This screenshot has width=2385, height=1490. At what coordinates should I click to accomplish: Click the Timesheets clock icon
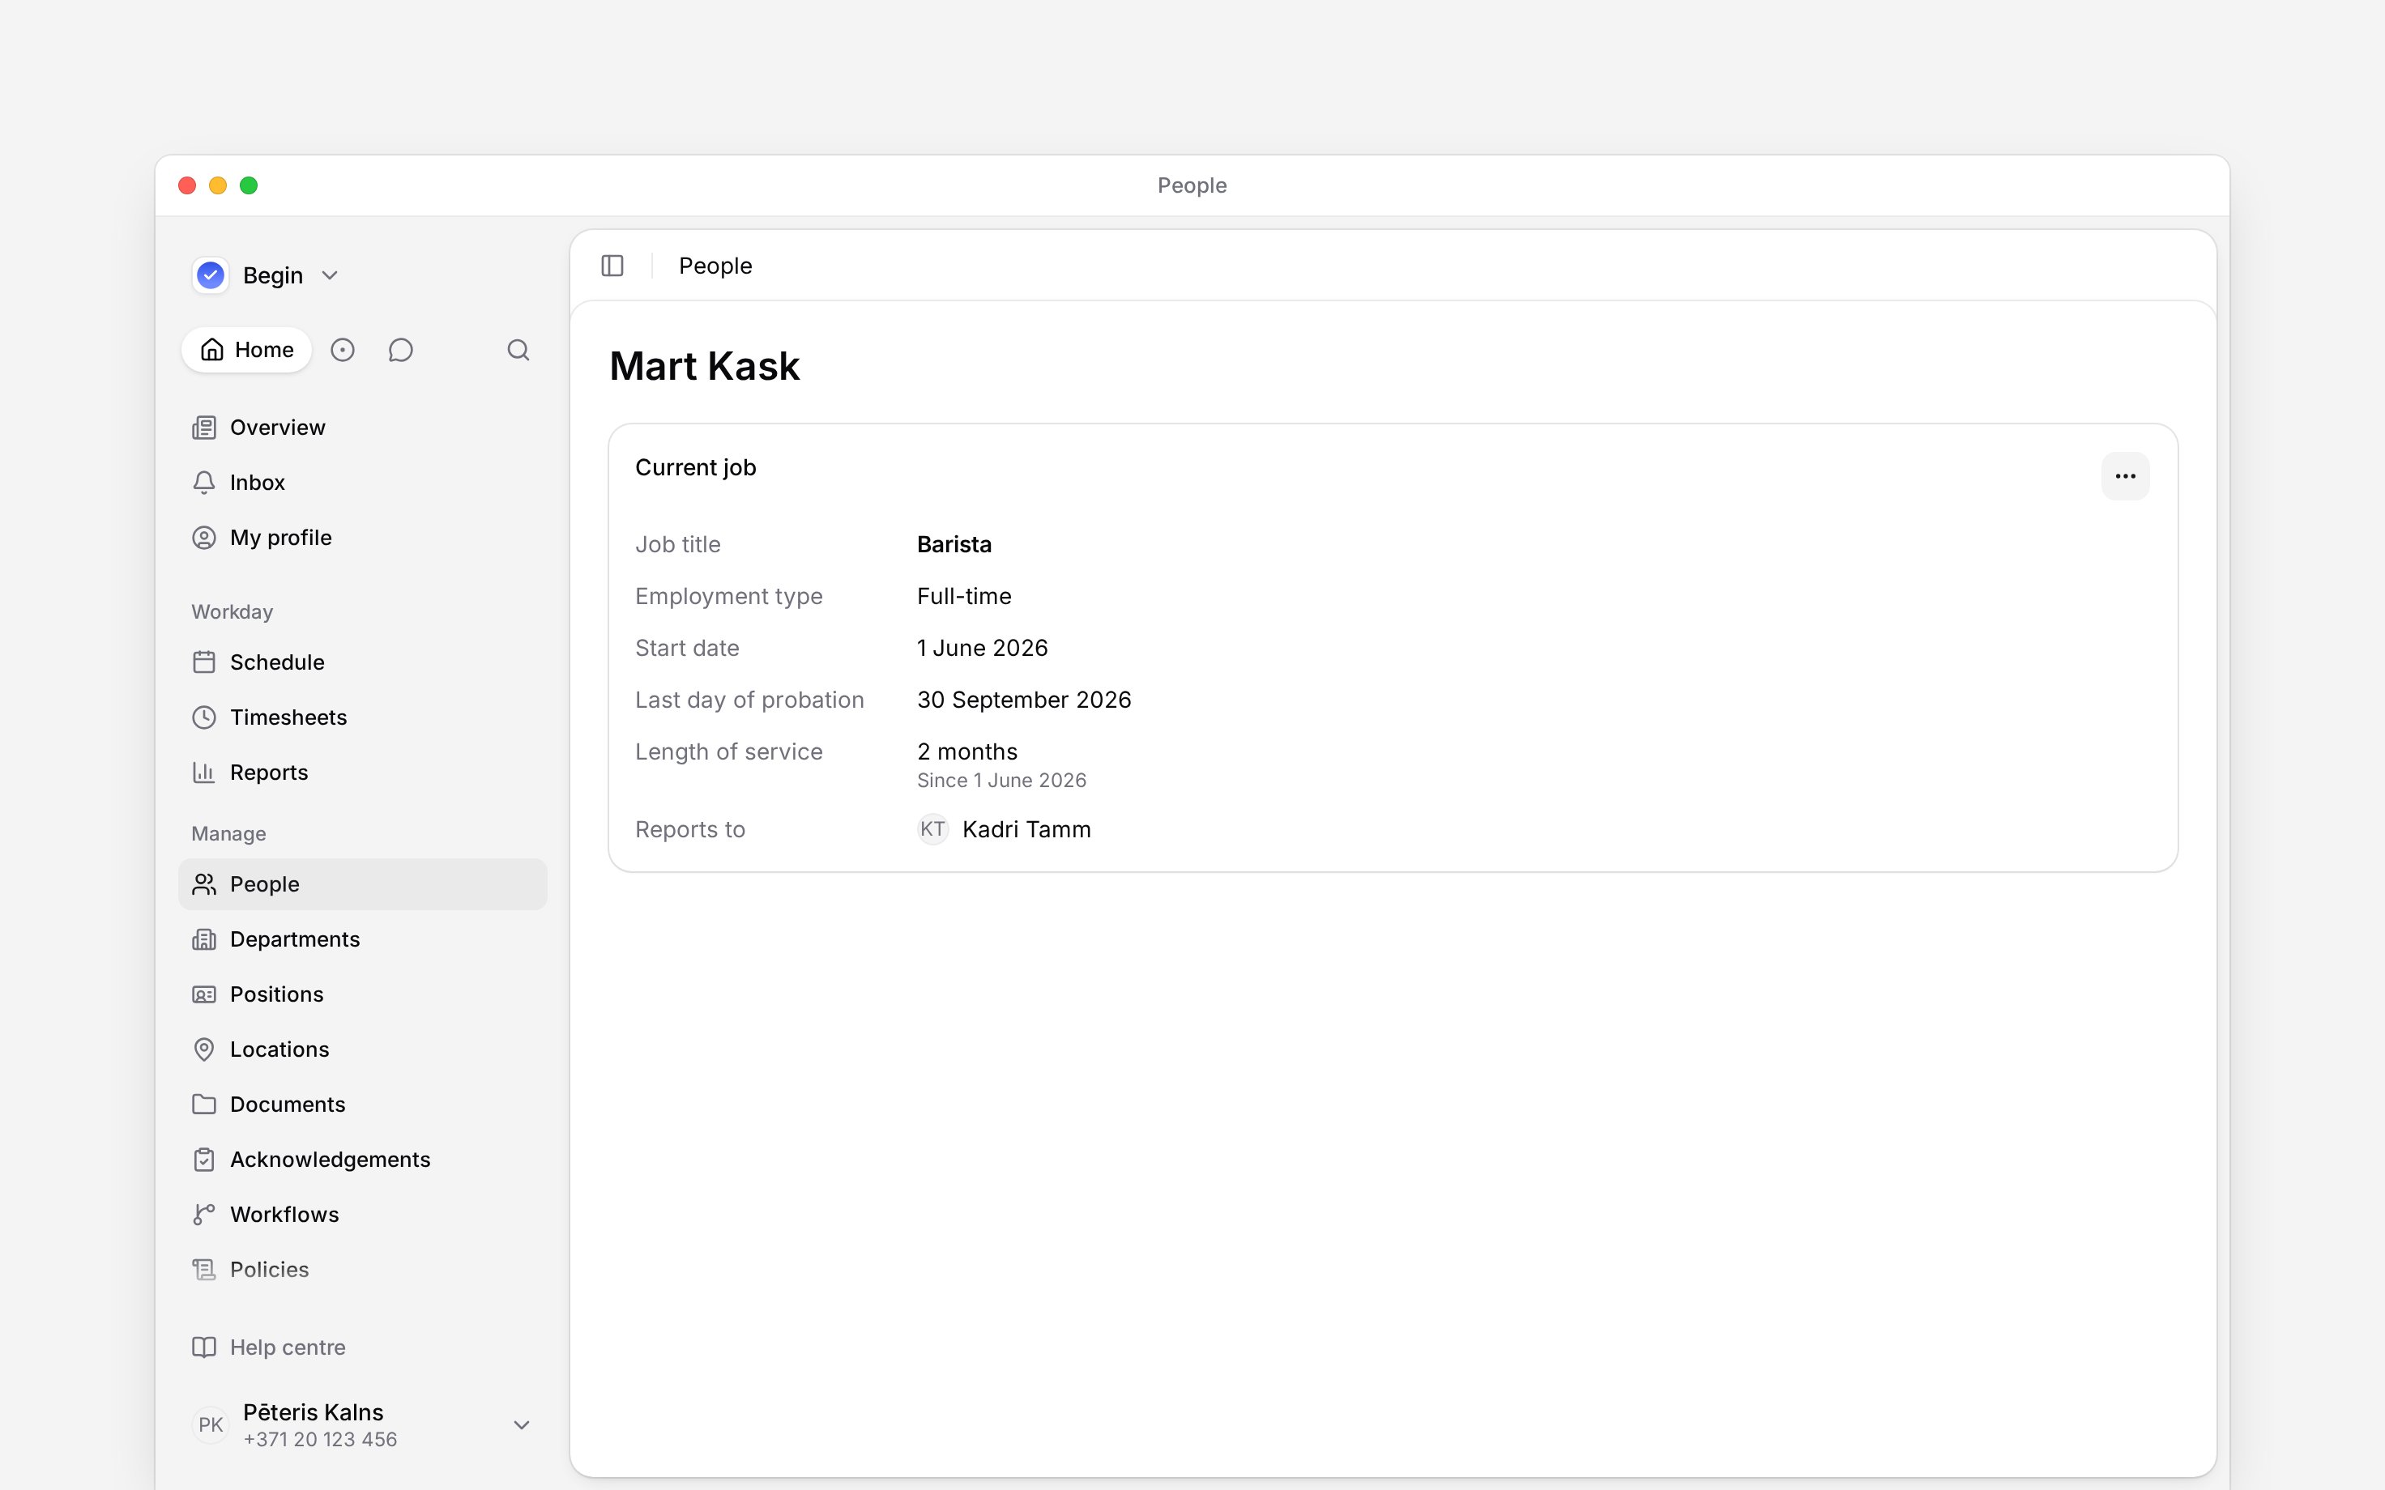tap(204, 717)
